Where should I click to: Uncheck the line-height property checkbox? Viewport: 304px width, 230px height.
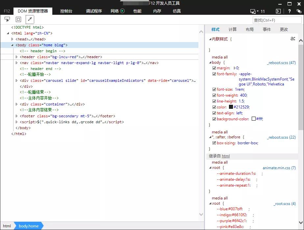[214, 101]
